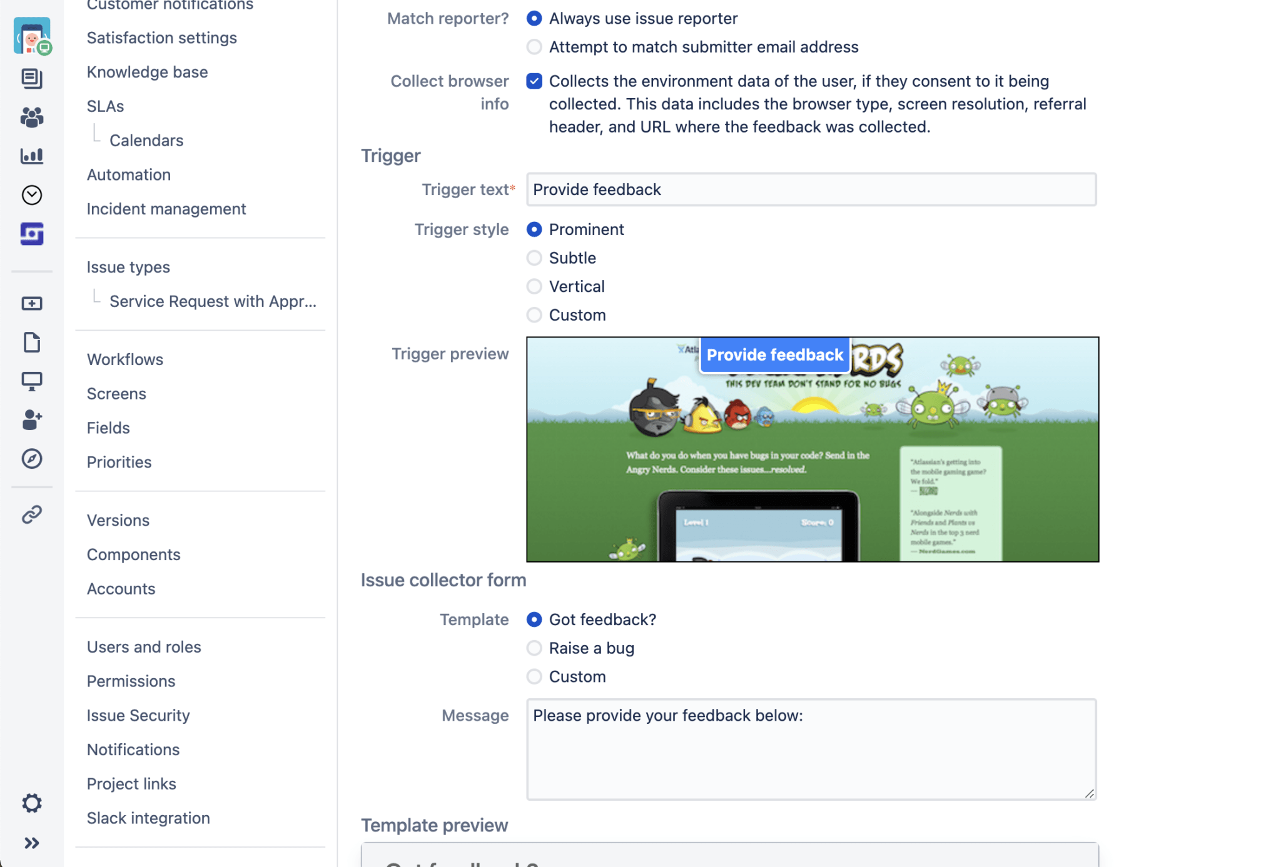Choose the Raise a bug template
The height and width of the screenshot is (867, 1281).
pyautogui.click(x=535, y=648)
